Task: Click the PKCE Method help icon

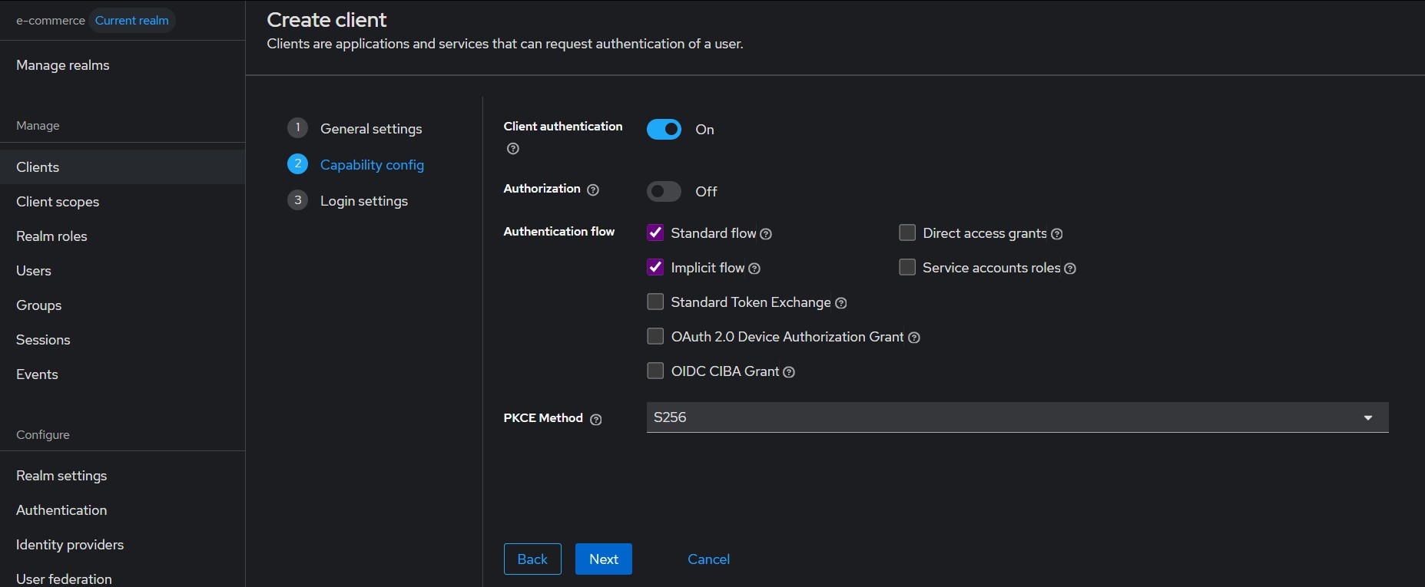Action: (x=596, y=419)
